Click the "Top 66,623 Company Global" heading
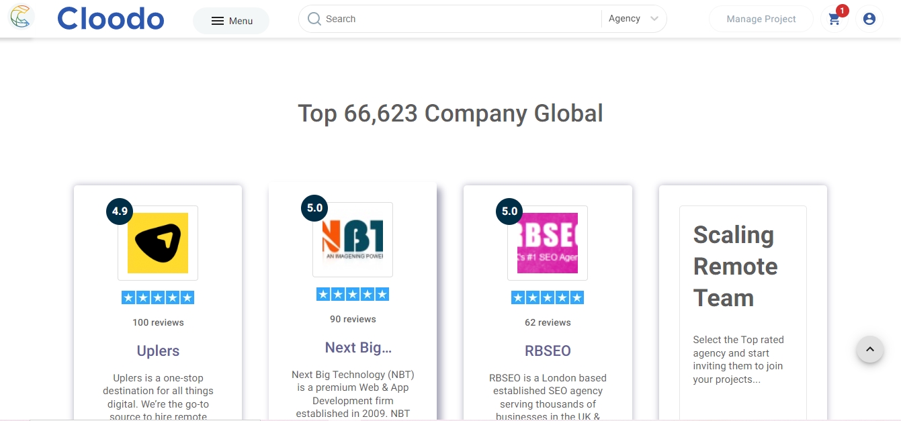The height and width of the screenshot is (421, 901). [x=450, y=113]
